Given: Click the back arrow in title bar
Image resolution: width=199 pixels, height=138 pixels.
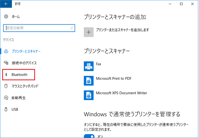Looking at the screenshot, I should point(6,4).
